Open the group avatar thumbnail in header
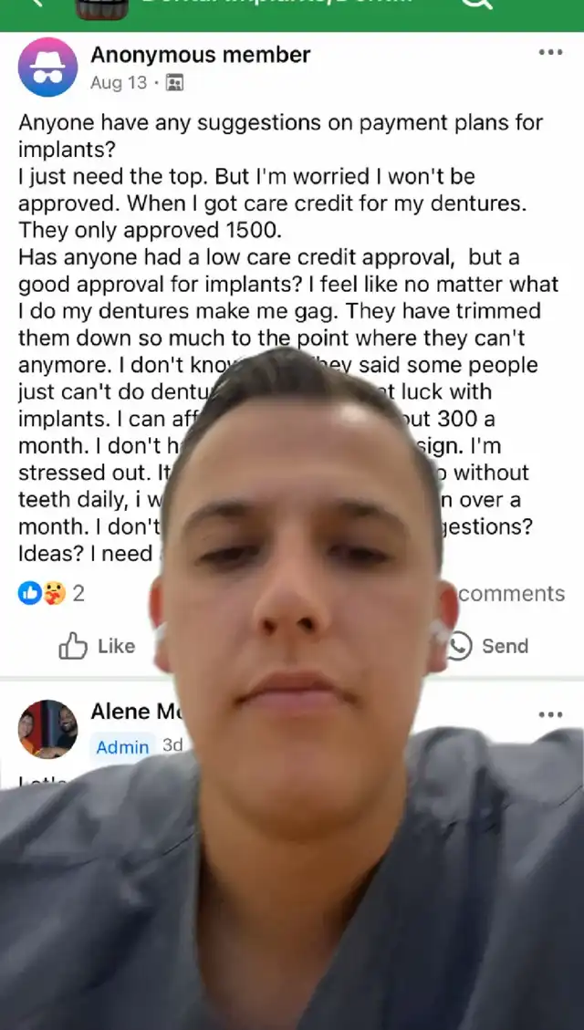 pyautogui.click(x=102, y=8)
